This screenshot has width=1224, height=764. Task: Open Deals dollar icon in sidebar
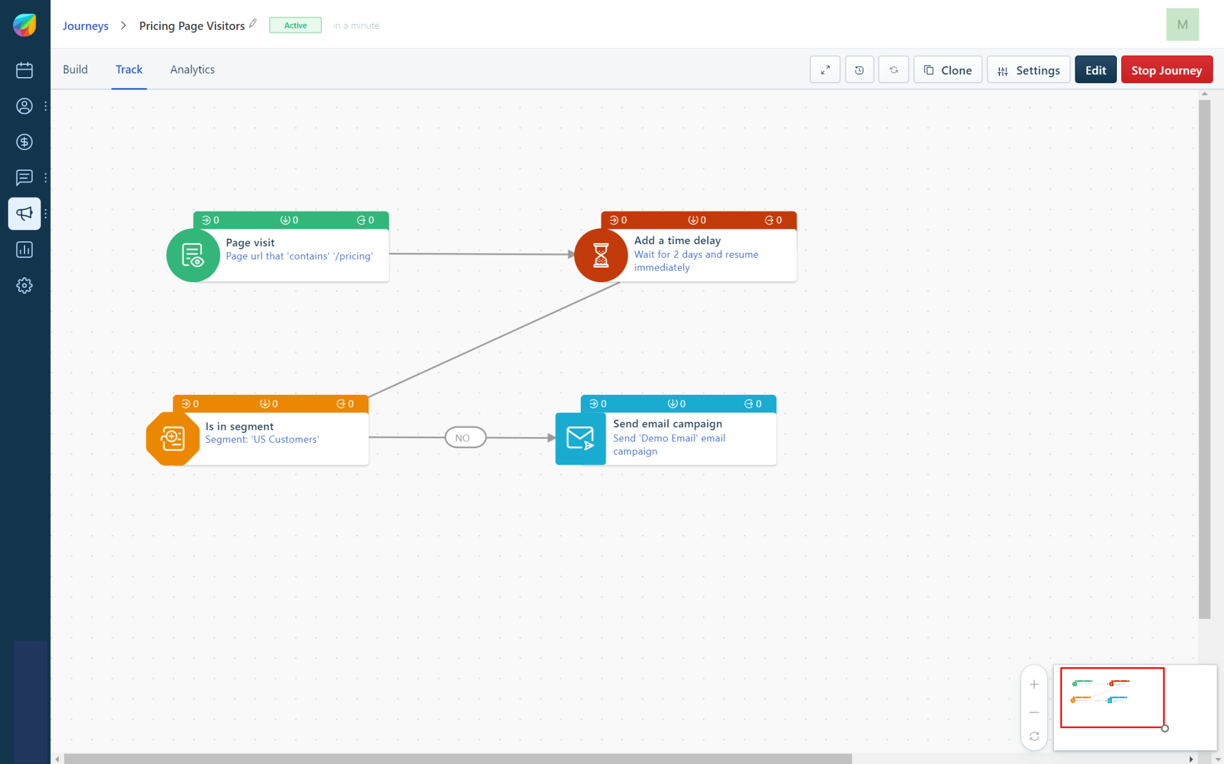[x=24, y=142]
